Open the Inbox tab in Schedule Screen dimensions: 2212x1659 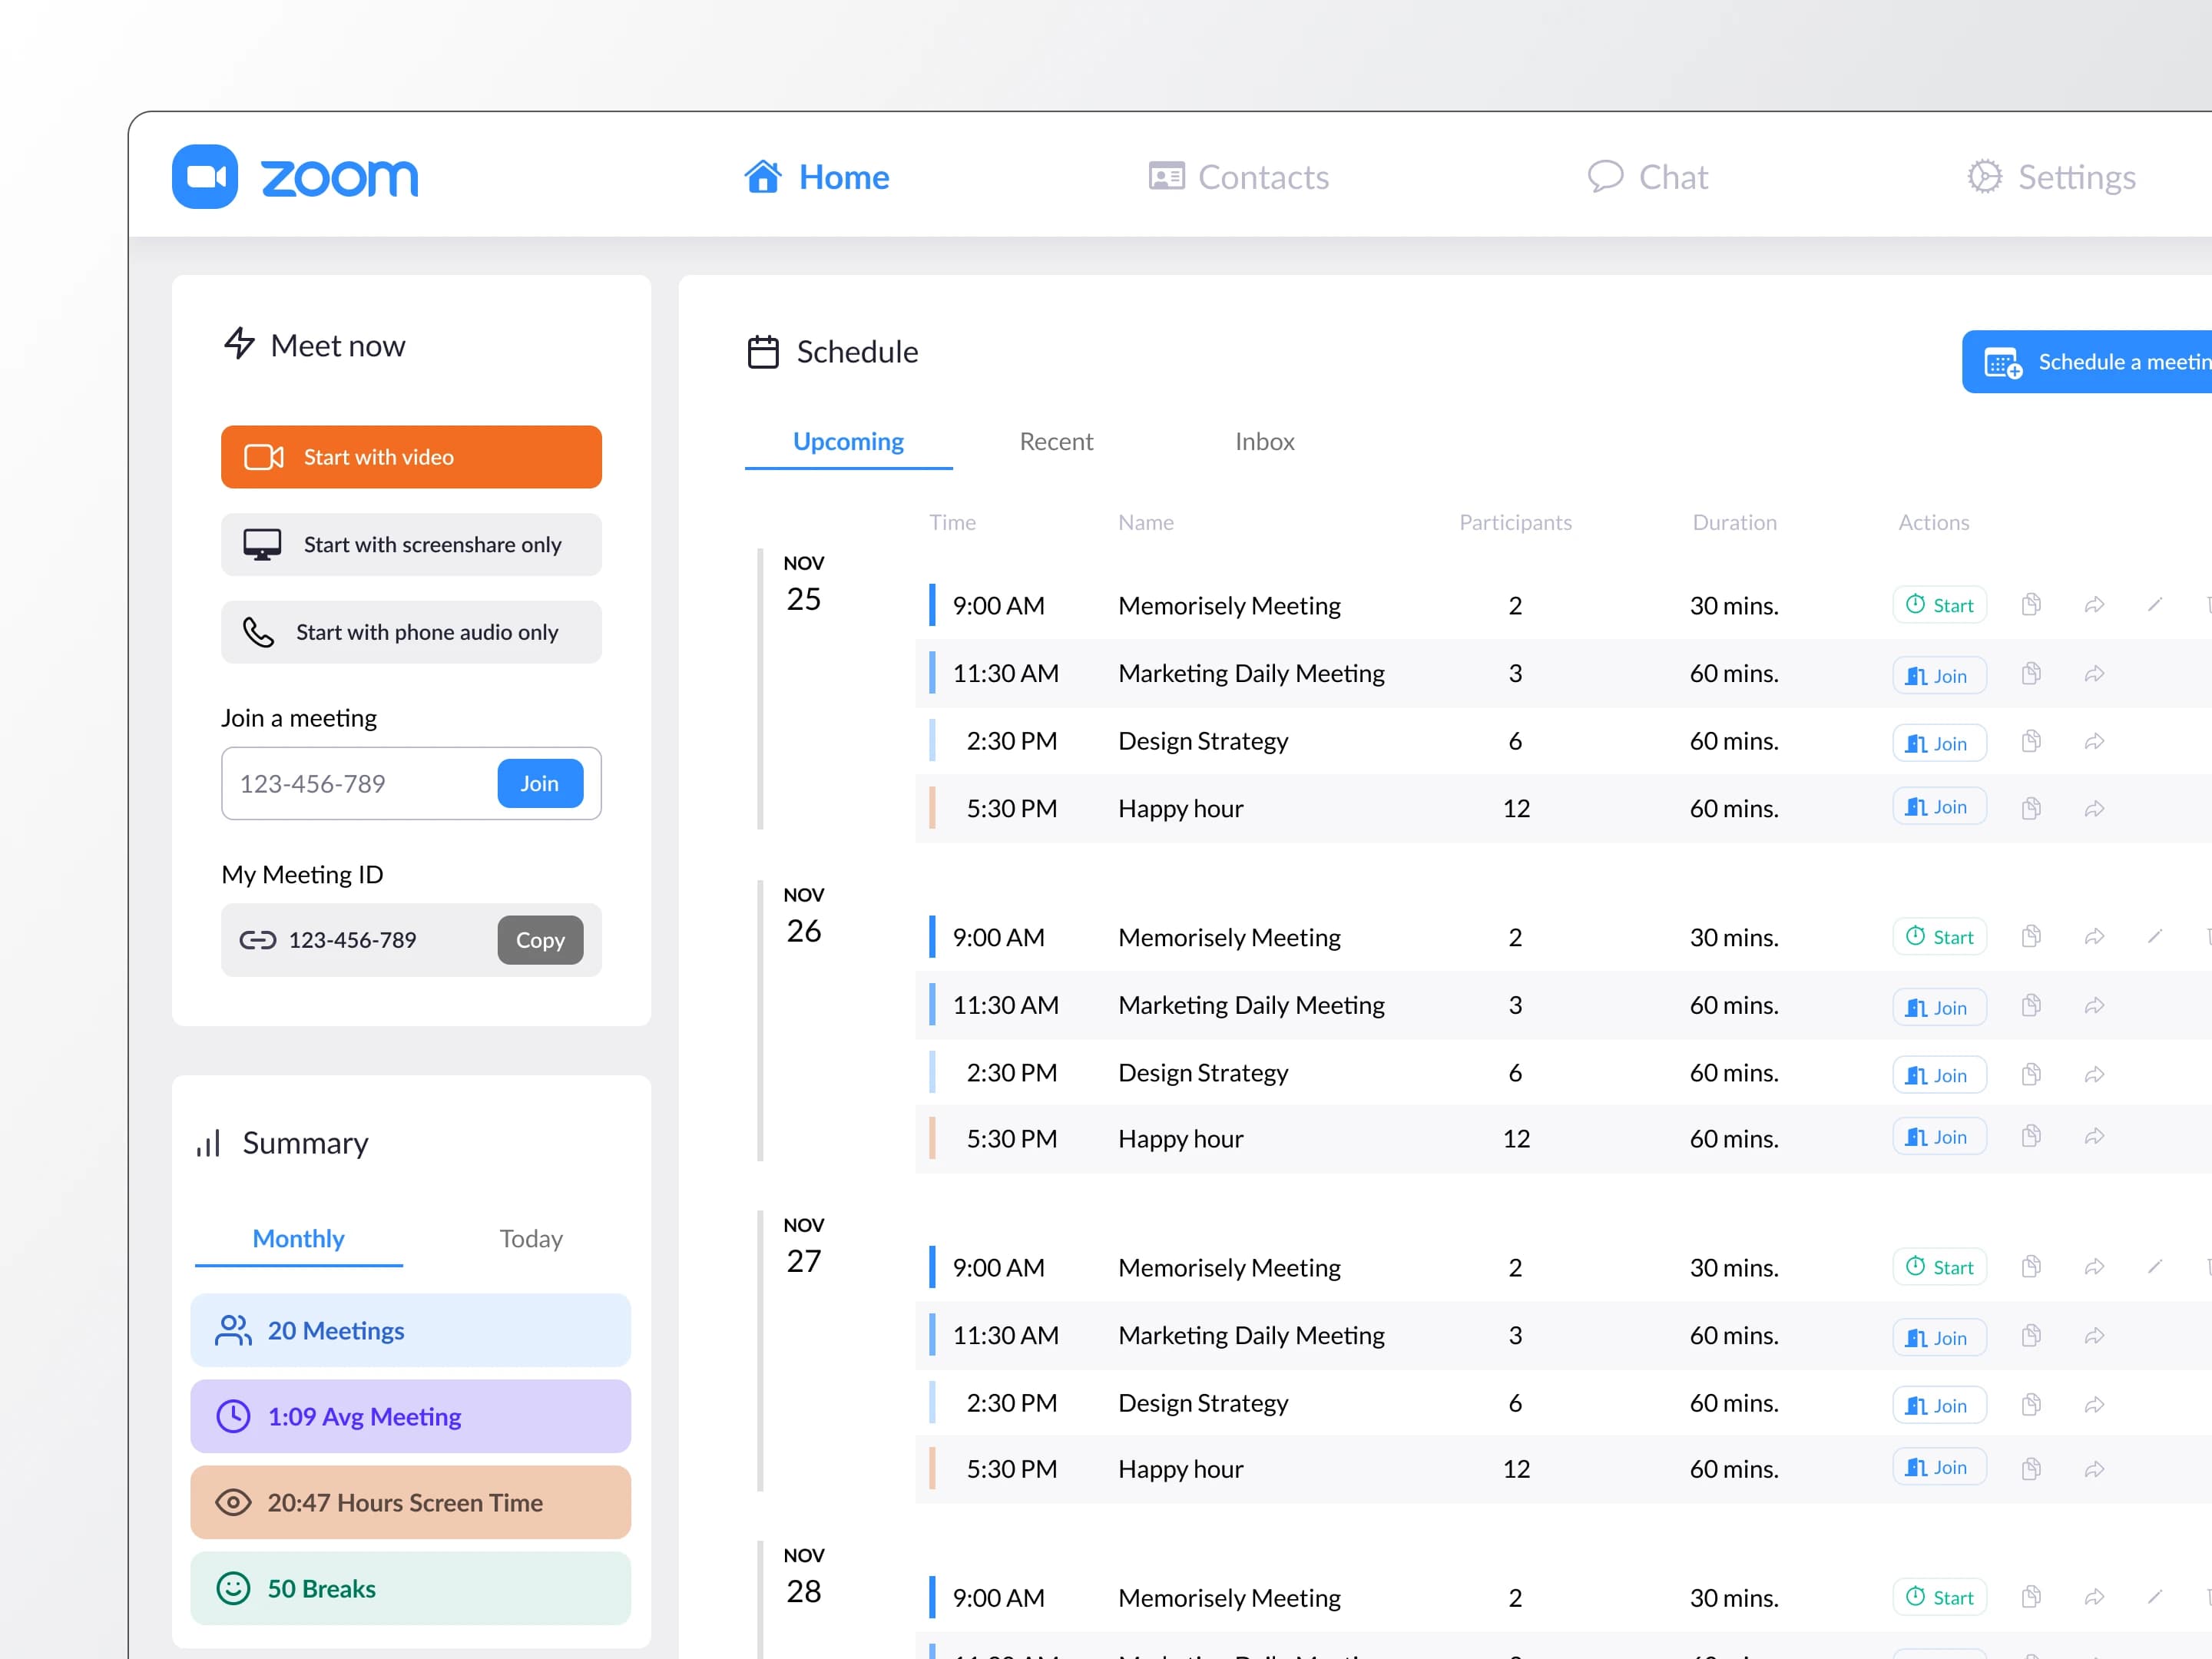click(1265, 442)
